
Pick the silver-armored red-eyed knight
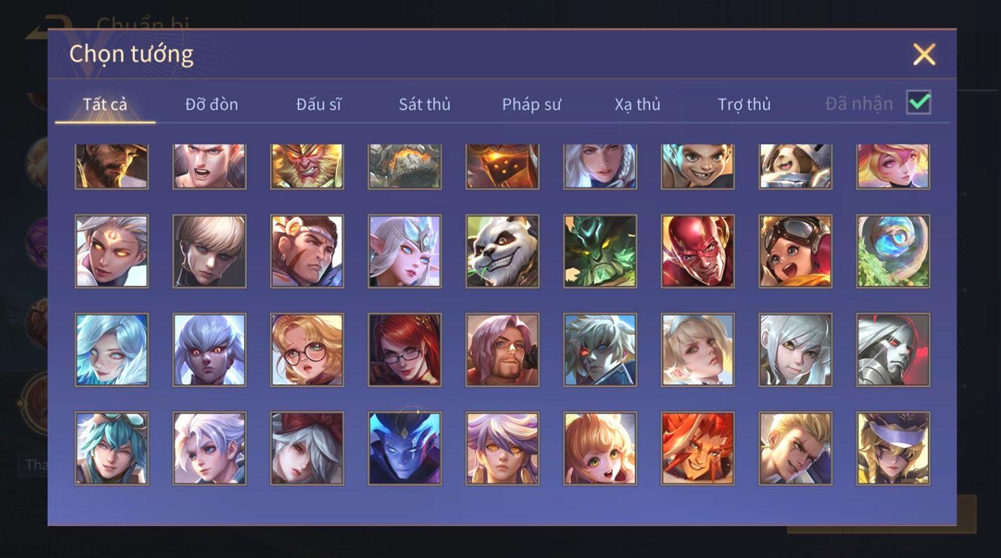point(893,350)
